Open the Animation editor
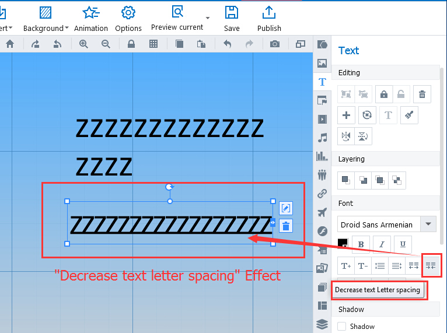Screen dimensions: 447x333 [91, 19]
